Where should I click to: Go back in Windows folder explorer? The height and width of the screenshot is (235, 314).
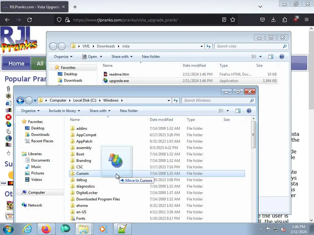point(21,100)
